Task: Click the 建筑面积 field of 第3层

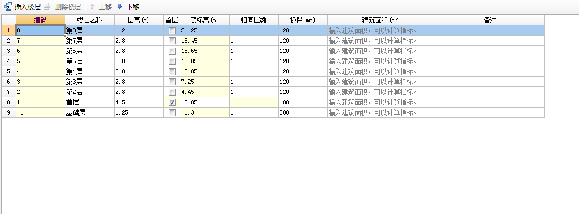Action: click(381, 82)
